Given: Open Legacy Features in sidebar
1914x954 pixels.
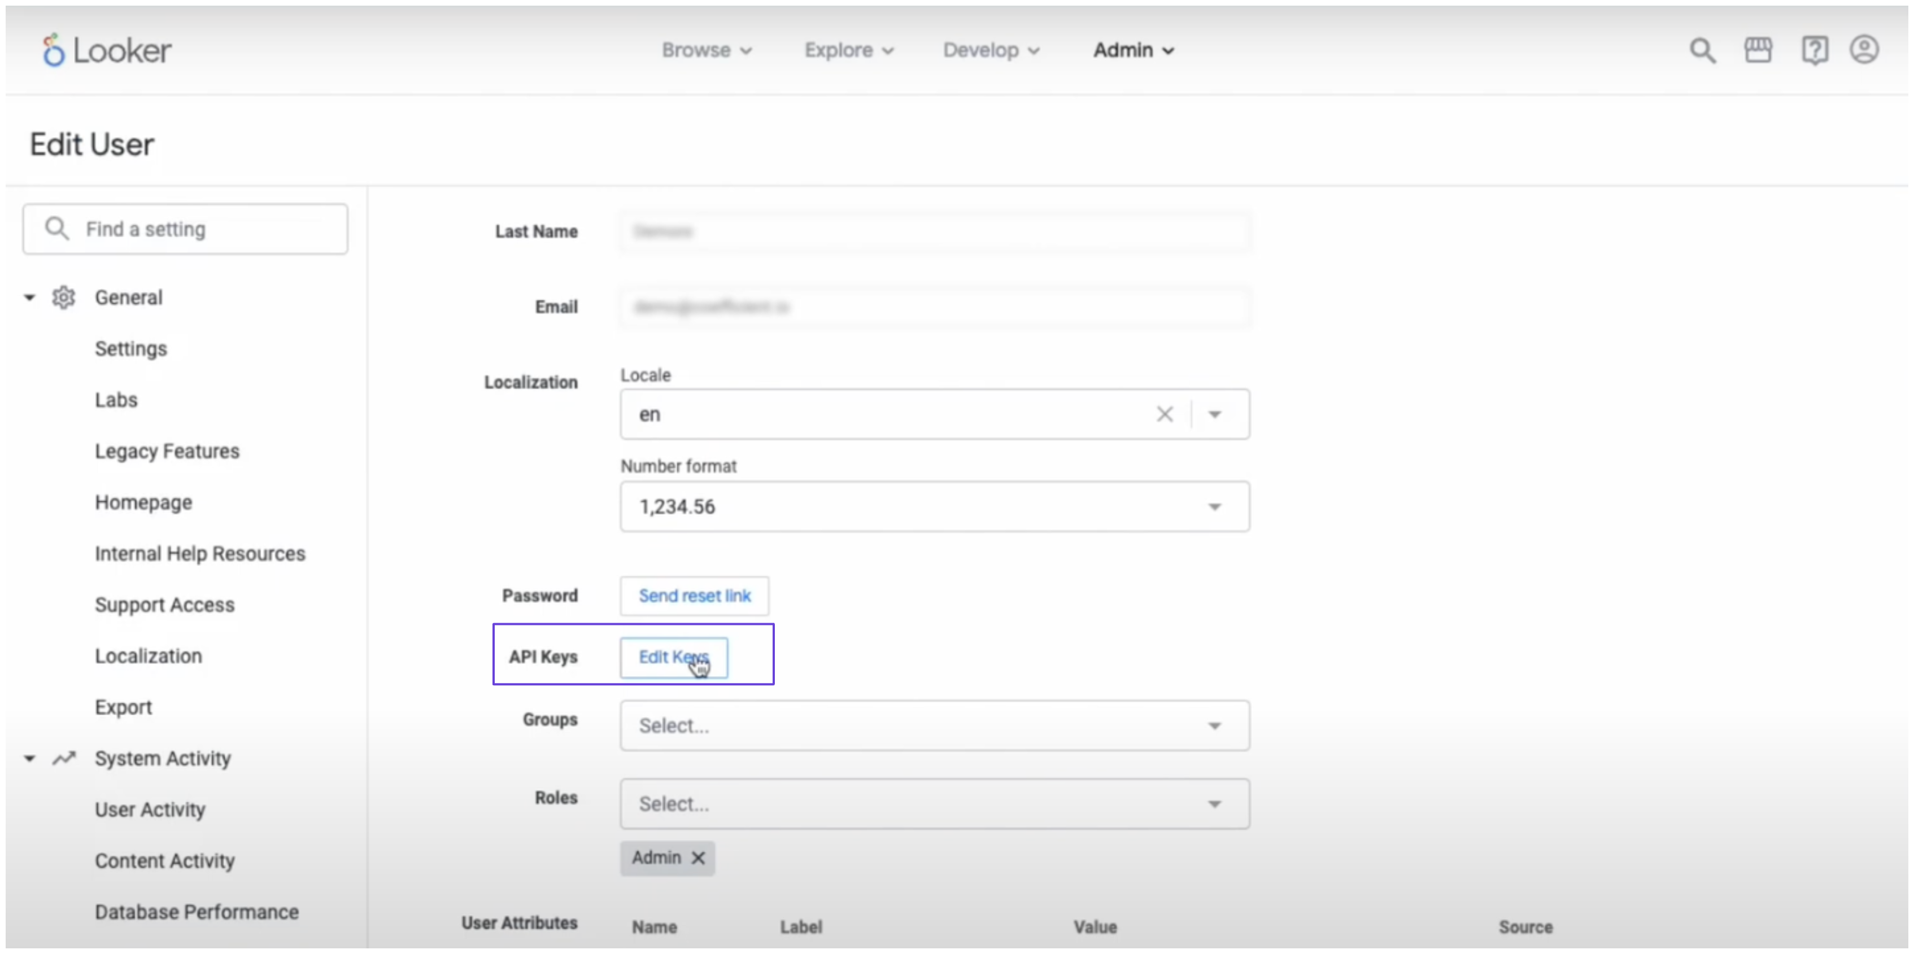Looking at the screenshot, I should tap(167, 452).
